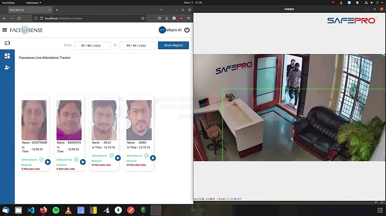Open the Firefox application menu icon
This screenshot has width=386, height=216.
[x=189, y=18]
